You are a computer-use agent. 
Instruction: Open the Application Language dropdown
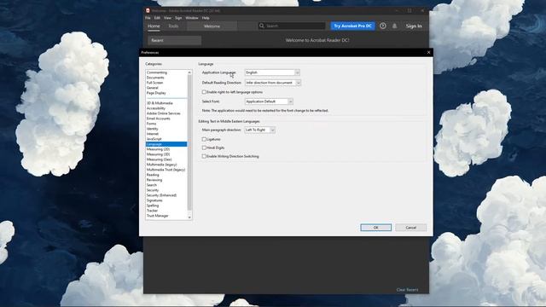coord(272,72)
